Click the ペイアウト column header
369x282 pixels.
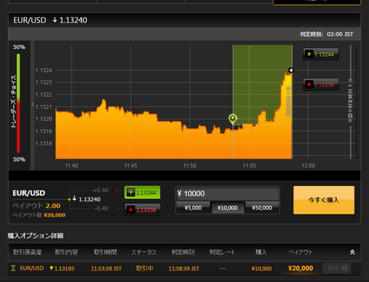(300, 252)
